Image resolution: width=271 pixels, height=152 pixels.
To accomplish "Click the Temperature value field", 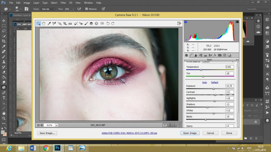I will (230, 67).
